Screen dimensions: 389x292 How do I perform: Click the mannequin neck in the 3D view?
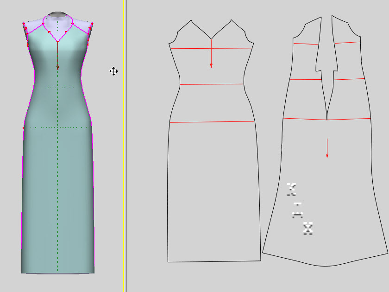[x=57, y=15]
